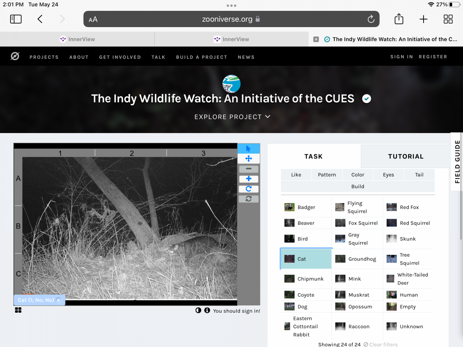The width and height of the screenshot is (463, 347).
Task: Choose Groundhog from the species list
Action: (357, 259)
